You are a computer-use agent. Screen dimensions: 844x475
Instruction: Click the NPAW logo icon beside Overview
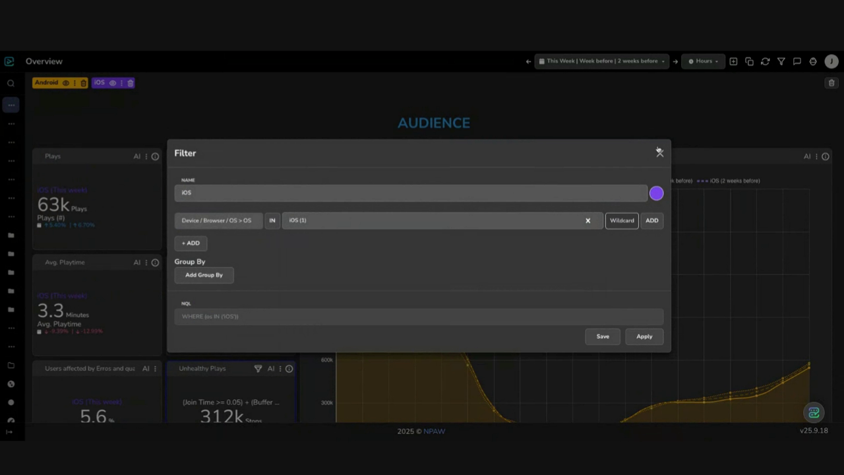(x=9, y=61)
